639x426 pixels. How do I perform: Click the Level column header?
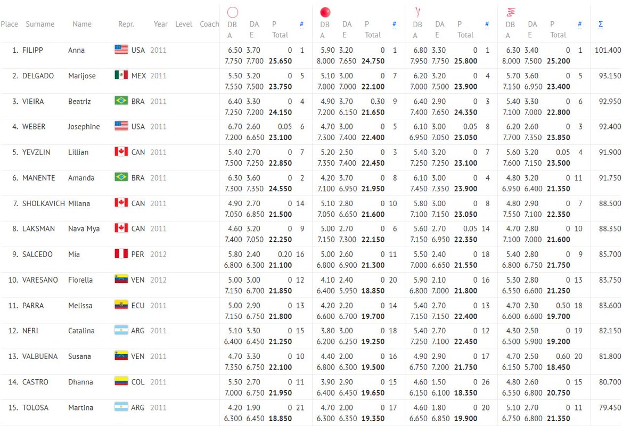(184, 24)
